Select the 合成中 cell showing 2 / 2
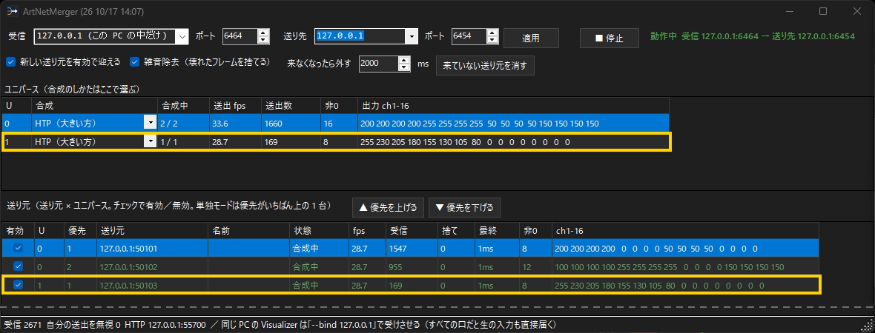Image resolution: width=875 pixels, height=333 pixels. pyautogui.click(x=184, y=123)
